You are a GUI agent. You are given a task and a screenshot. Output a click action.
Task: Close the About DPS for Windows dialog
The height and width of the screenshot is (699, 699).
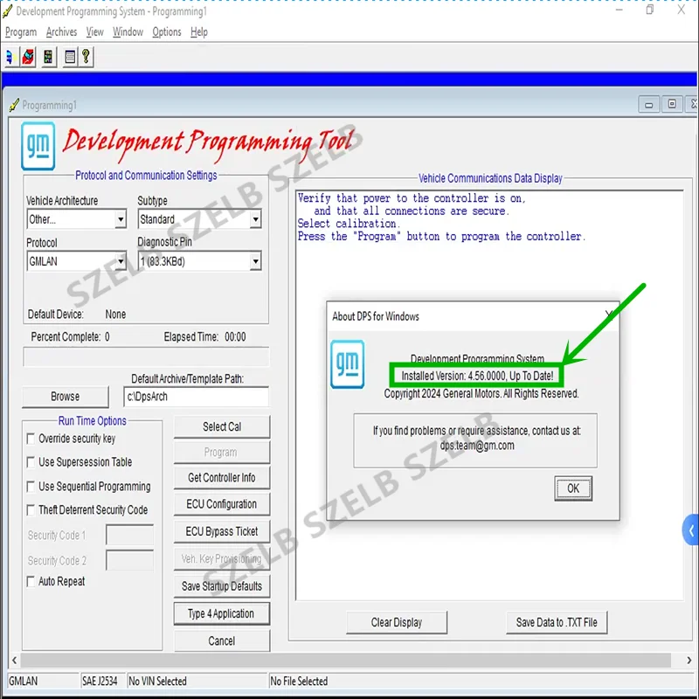click(x=609, y=315)
